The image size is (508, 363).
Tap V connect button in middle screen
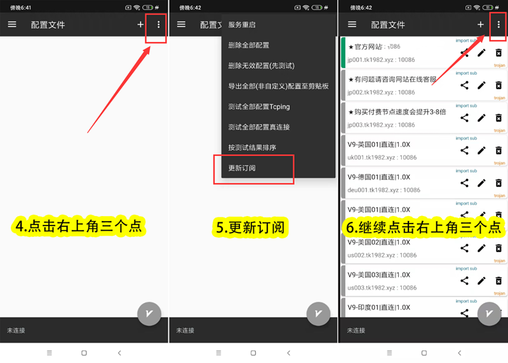318,314
